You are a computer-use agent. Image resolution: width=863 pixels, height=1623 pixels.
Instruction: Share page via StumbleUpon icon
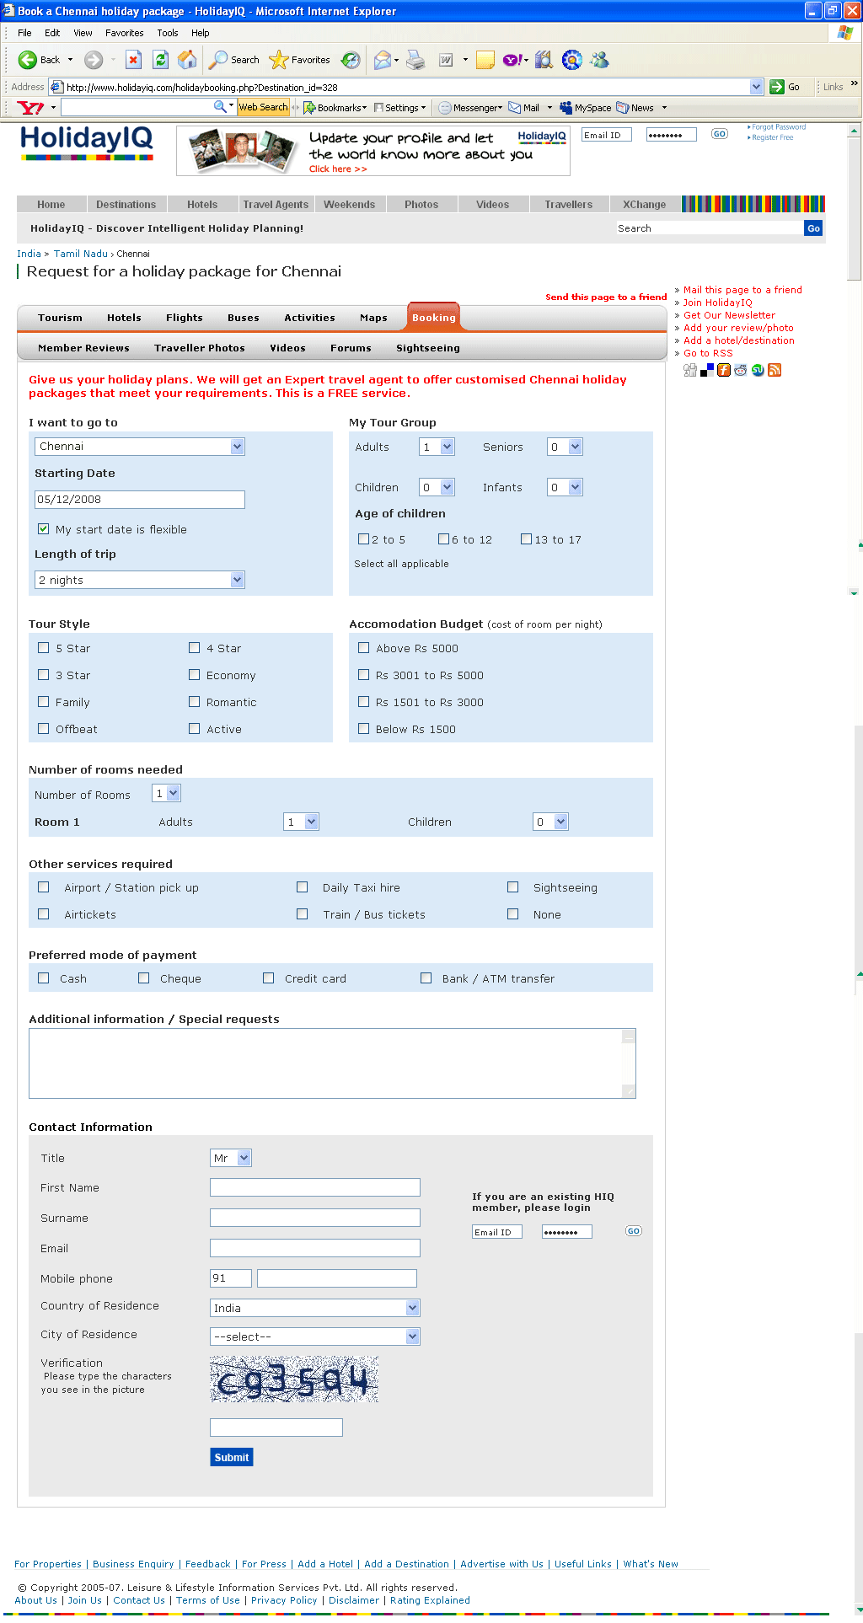pyautogui.click(x=758, y=370)
